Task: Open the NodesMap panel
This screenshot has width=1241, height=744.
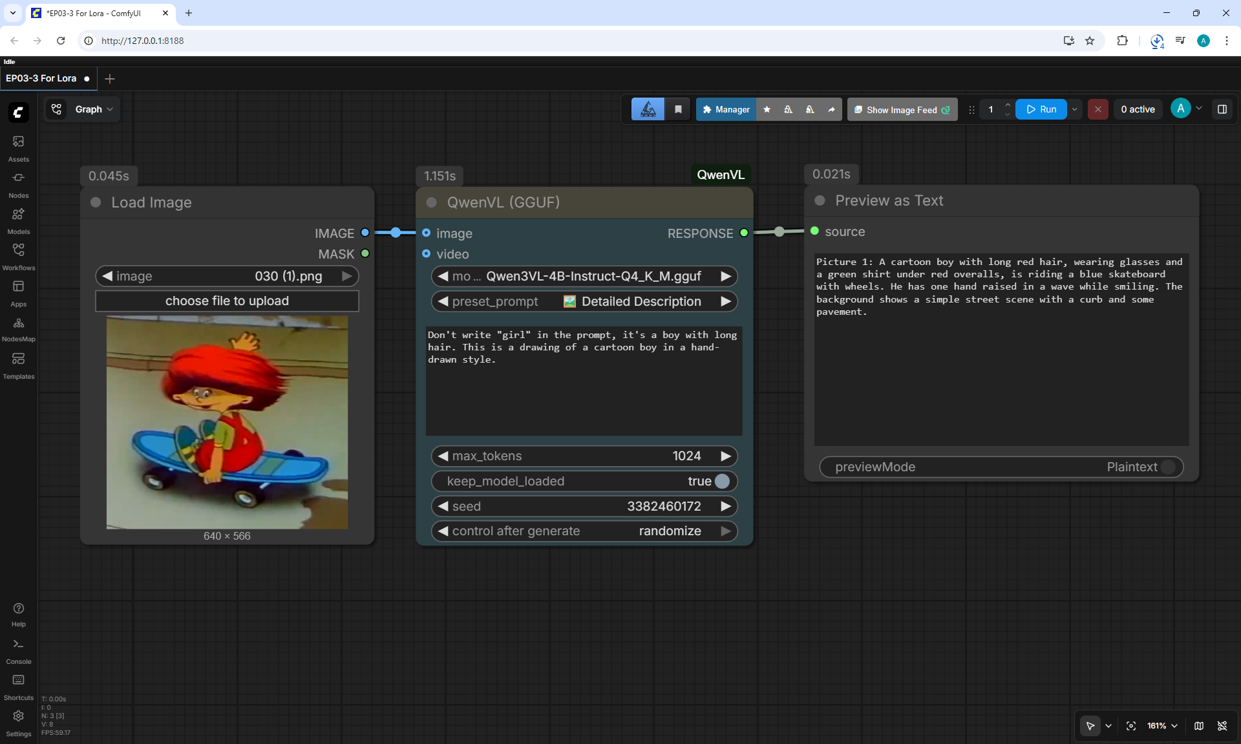Action: point(18,329)
